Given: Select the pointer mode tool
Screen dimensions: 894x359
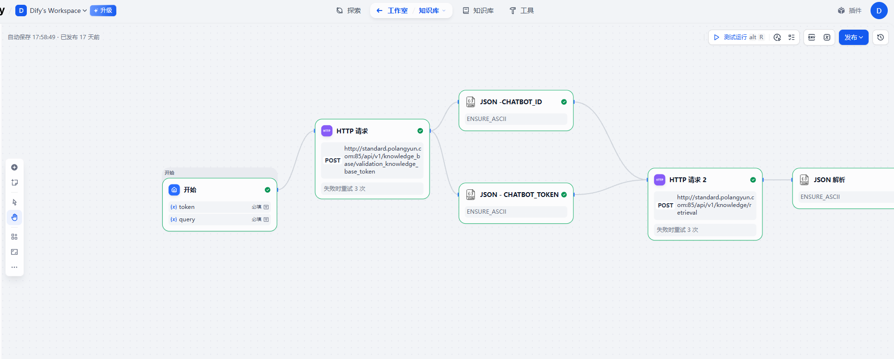Looking at the screenshot, I should pyautogui.click(x=14, y=202).
